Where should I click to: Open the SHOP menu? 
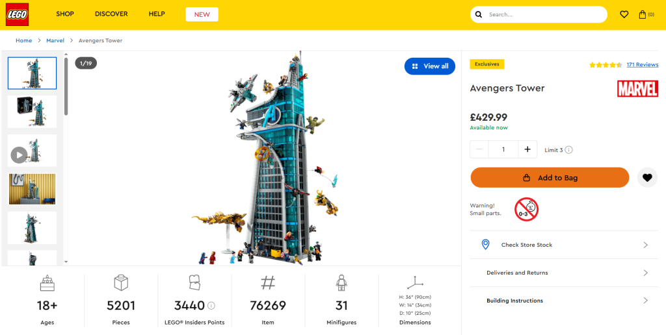[x=65, y=14]
